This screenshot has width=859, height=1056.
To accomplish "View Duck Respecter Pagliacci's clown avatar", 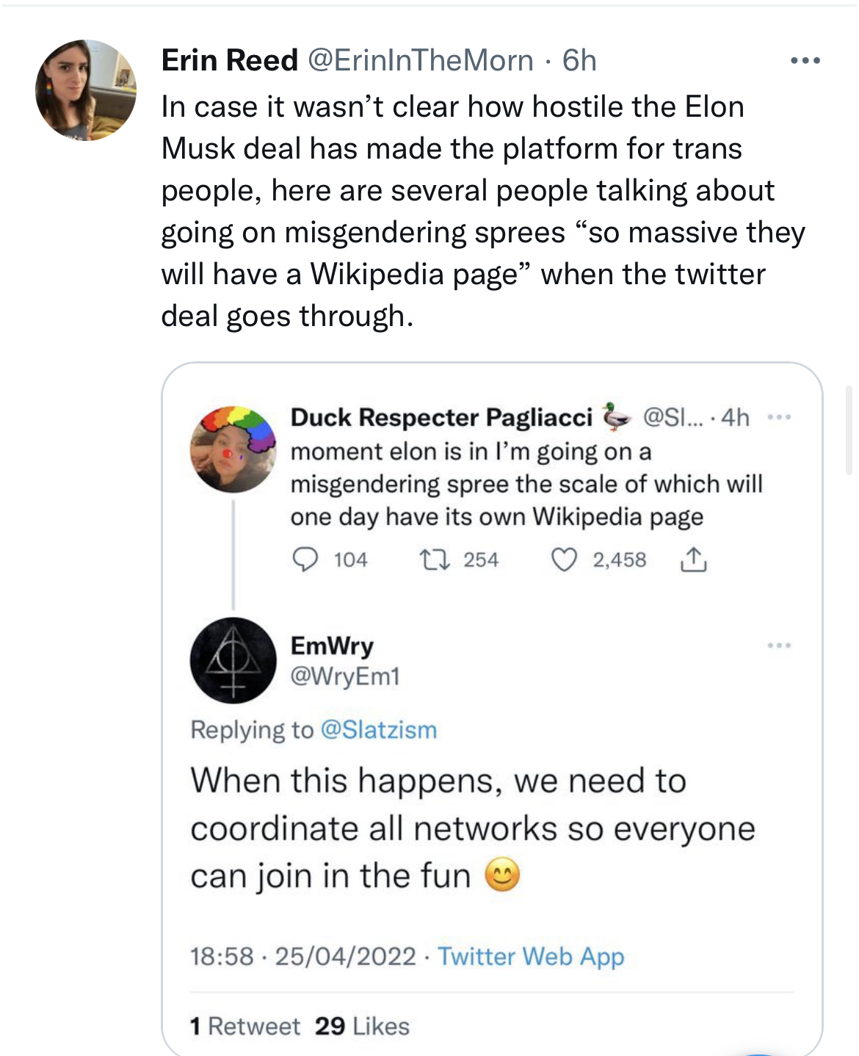I will pyautogui.click(x=233, y=449).
